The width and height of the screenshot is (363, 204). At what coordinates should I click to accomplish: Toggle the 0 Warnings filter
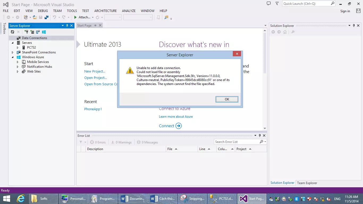pos(121,142)
